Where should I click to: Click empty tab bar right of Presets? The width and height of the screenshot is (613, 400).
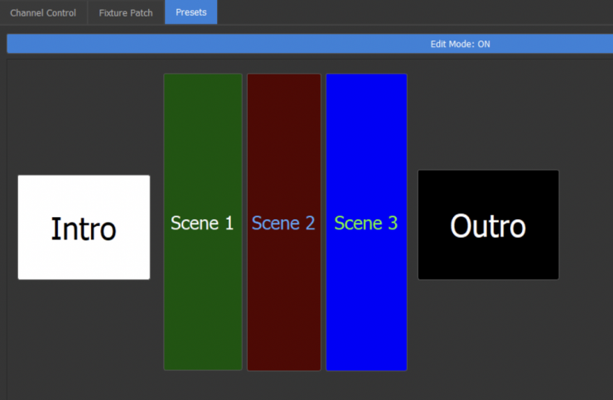coord(414,13)
